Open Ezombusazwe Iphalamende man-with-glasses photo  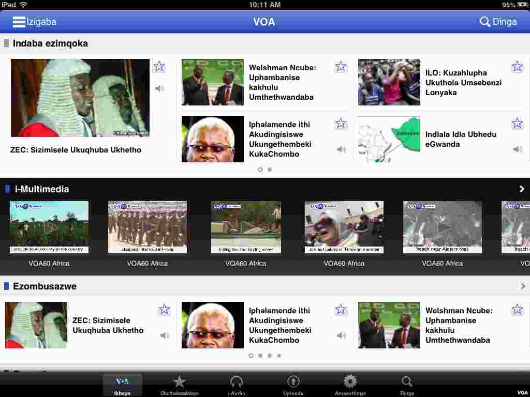[213, 325]
